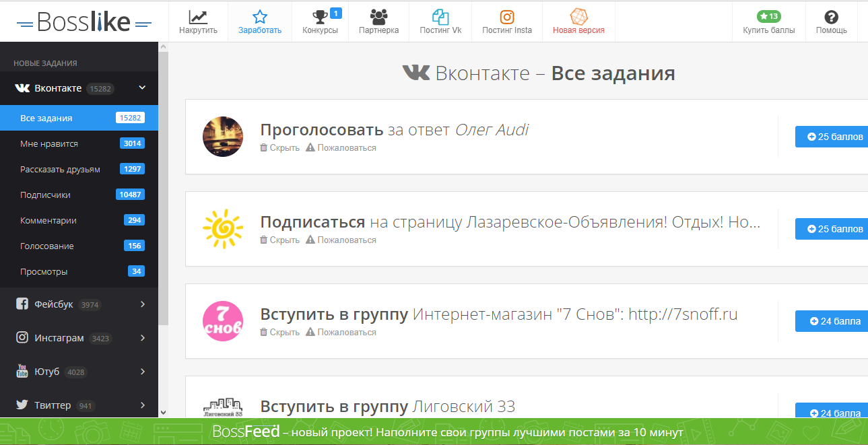Open Постинг Vk icon
Image resolution: width=868 pixels, height=445 pixels.
point(440,17)
